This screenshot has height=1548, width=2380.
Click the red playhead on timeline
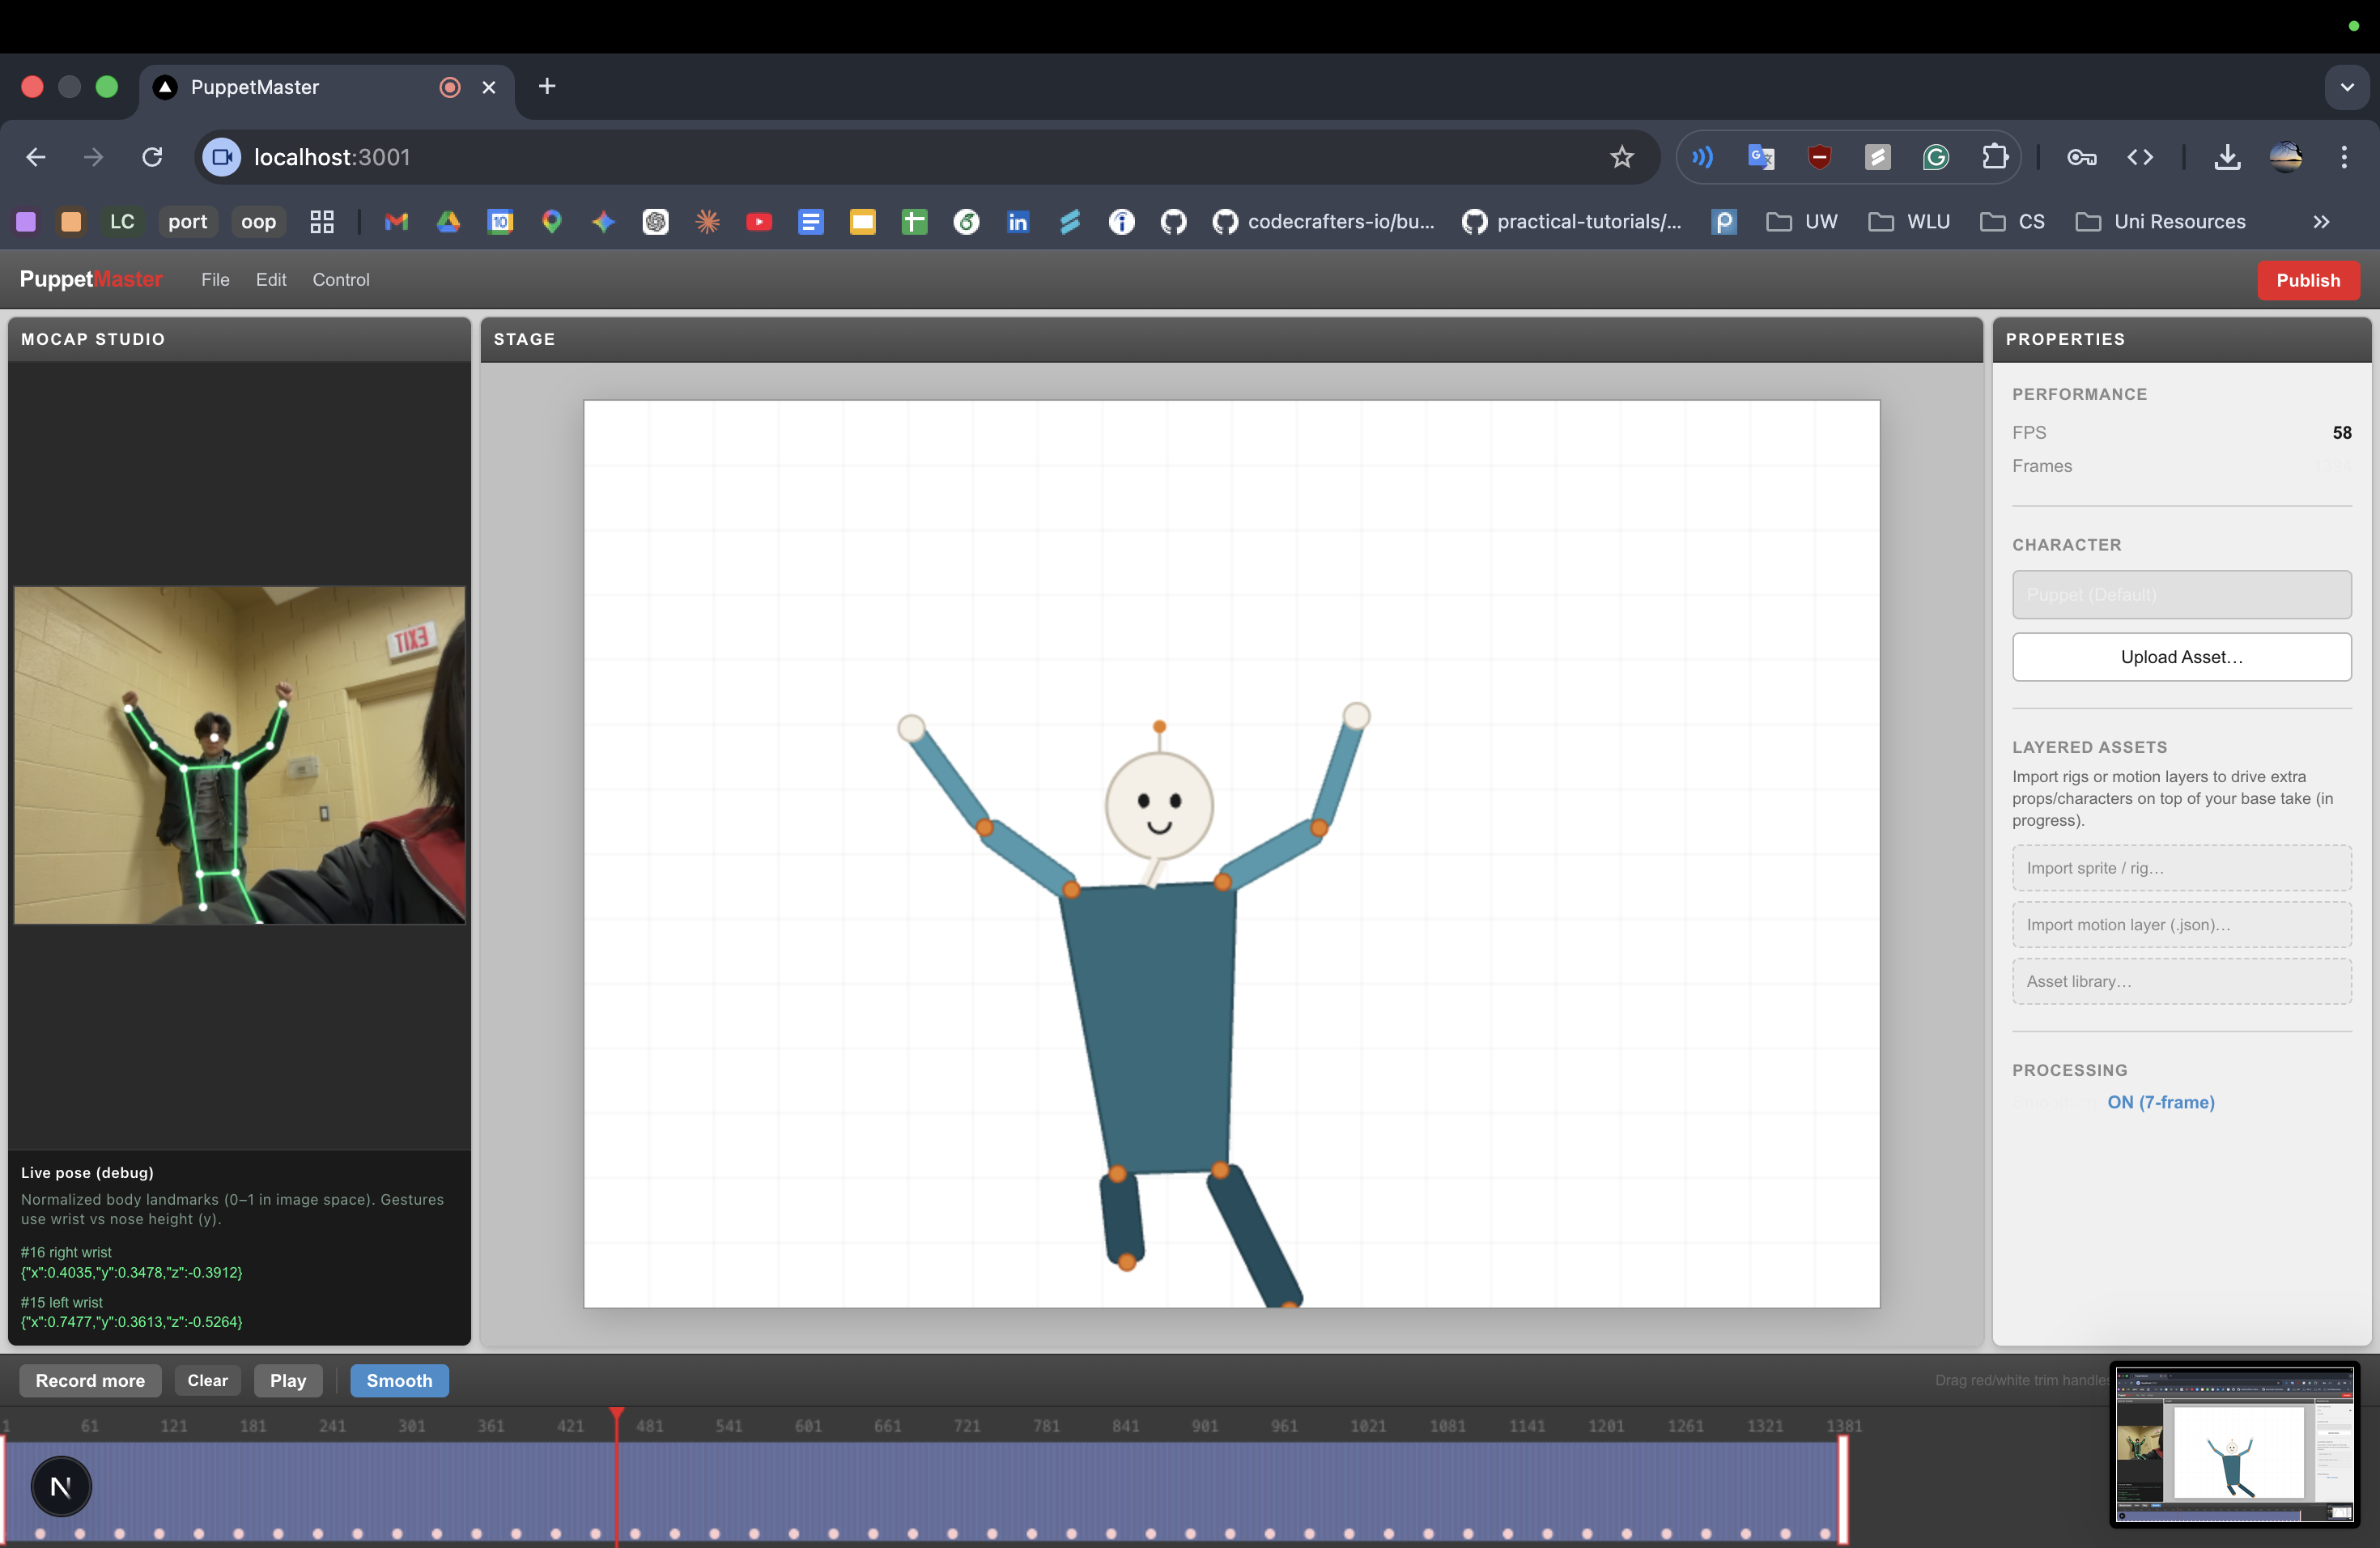click(617, 1417)
